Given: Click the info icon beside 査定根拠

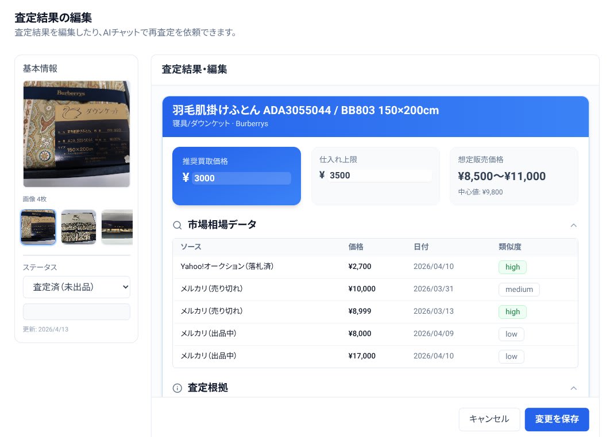Looking at the screenshot, I should point(177,388).
